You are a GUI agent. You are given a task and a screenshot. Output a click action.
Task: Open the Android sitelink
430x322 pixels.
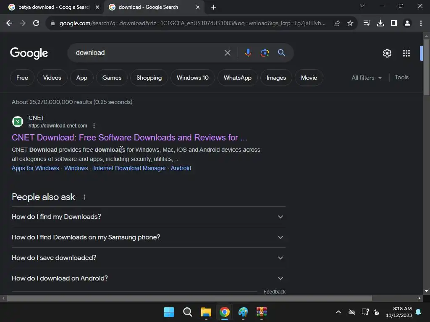pos(181,168)
